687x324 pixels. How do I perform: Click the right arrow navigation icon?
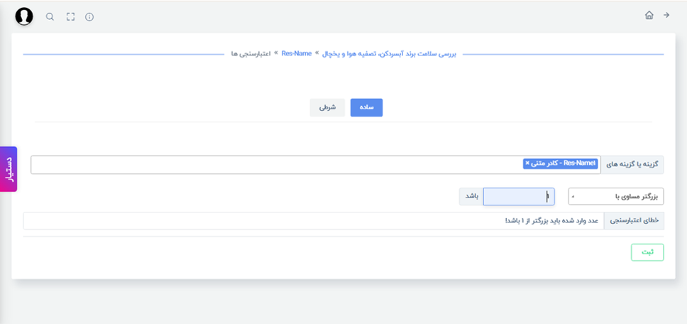[x=666, y=16]
